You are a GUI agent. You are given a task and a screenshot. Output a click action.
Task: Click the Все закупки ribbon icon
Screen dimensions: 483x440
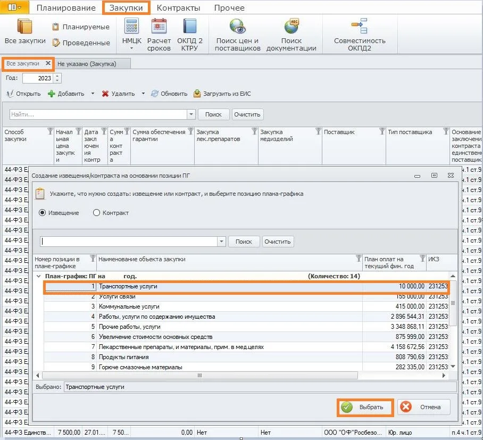click(x=24, y=26)
